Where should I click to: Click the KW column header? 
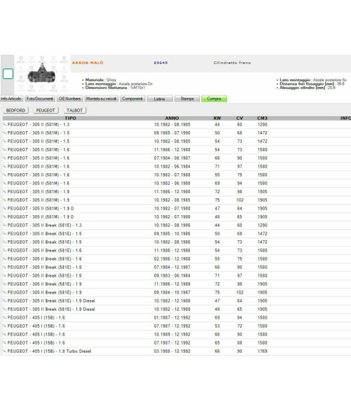tap(217, 118)
